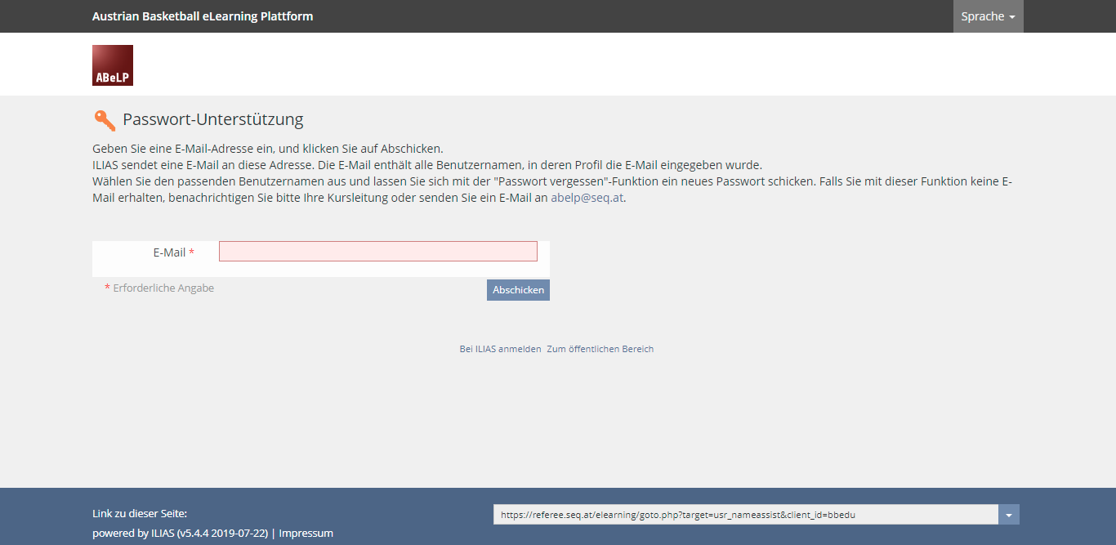The height and width of the screenshot is (545, 1116).
Task: Expand the permalink dropdown arrow in footer
Action: point(1009,515)
